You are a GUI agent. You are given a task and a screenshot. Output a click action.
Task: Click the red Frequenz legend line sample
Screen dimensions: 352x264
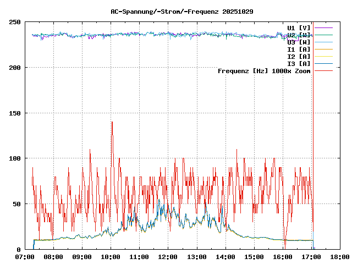pos(323,70)
